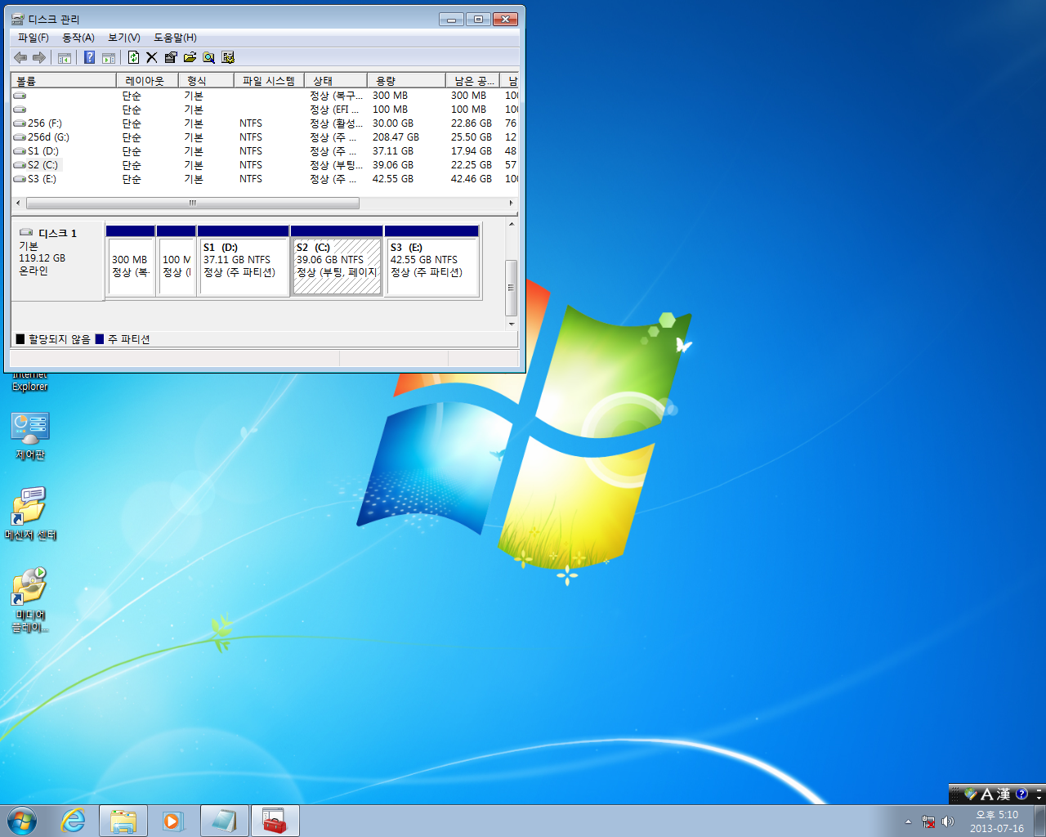Sort by the 볼륨 column header

64,81
